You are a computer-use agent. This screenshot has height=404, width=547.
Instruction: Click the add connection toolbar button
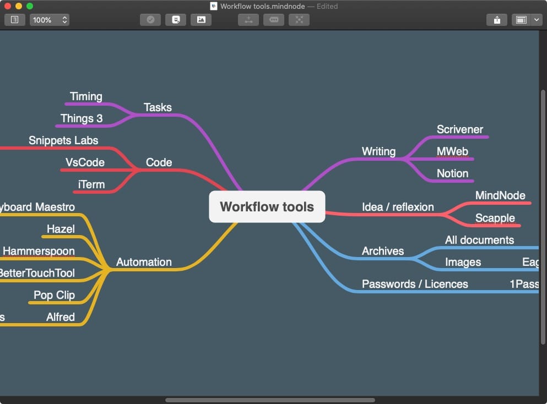248,20
